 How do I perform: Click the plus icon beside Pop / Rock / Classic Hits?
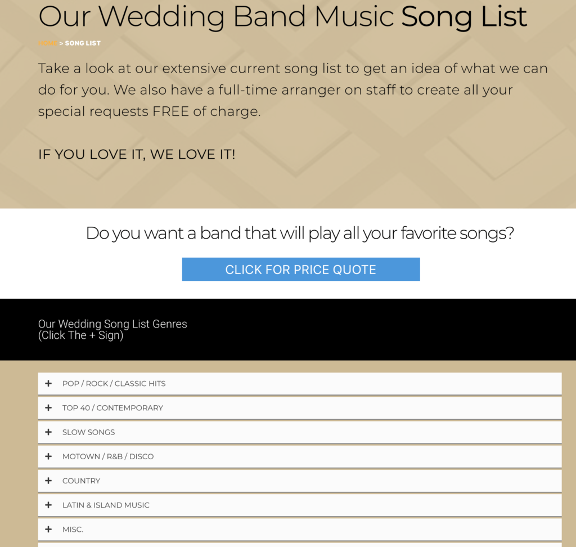48,383
